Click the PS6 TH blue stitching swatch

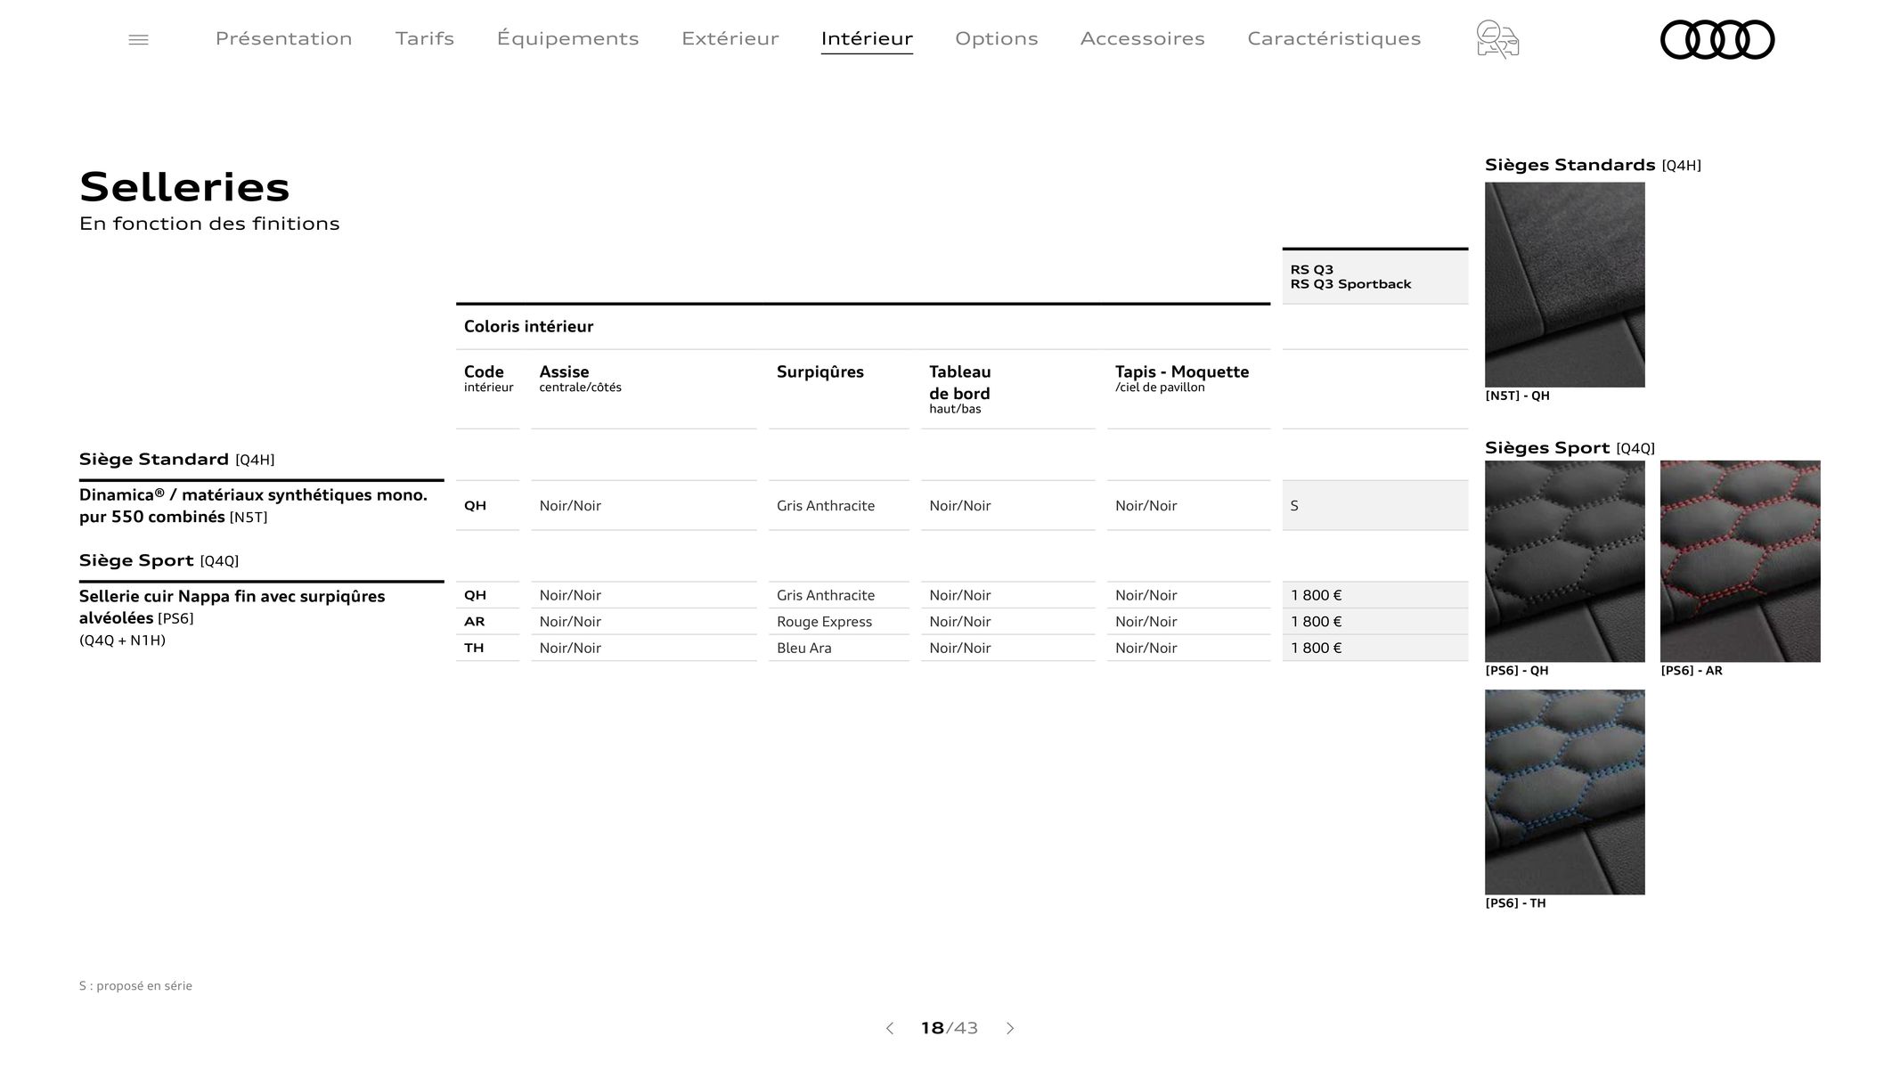pos(1565,792)
